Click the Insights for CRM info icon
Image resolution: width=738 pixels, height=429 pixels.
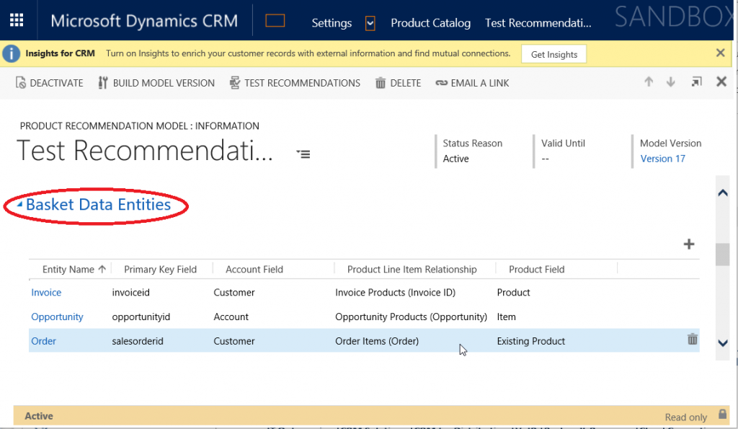tap(12, 53)
